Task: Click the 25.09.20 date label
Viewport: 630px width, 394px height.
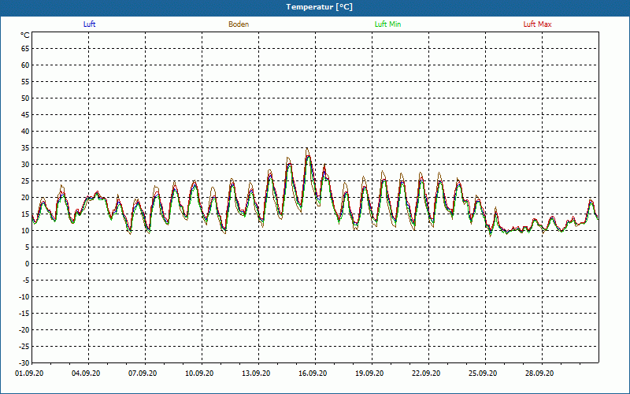Action: (483, 374)
